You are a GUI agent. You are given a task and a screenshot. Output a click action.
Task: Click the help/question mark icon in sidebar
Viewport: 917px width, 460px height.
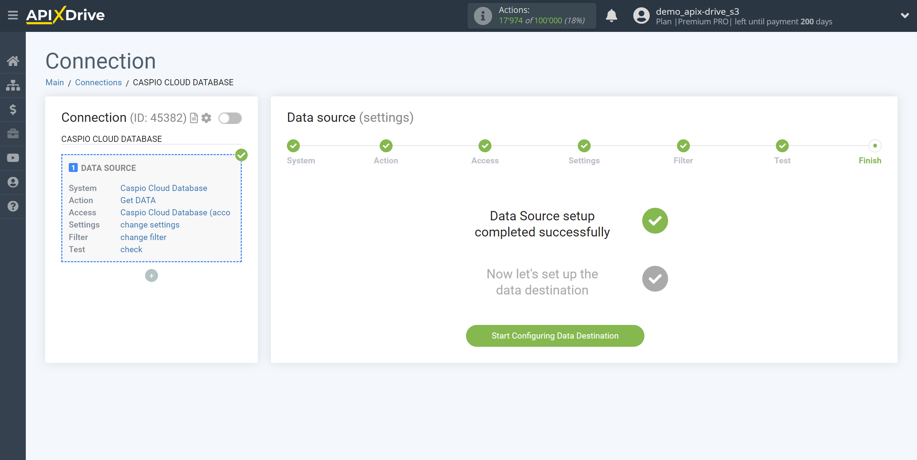[x=13, y=206]
